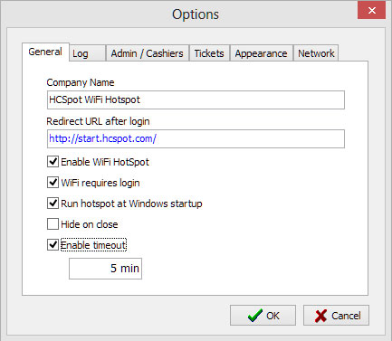Screen dimensions: 392x341
Task: Click the Redirect URL after login field
Action: pos(196,138)
